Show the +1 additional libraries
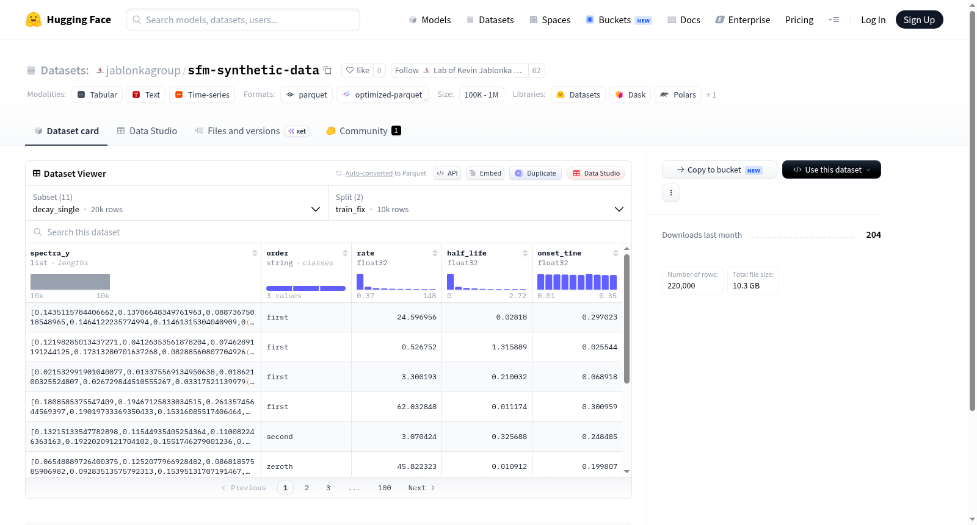The height and width of the screenshot is (525, 977). (711, 95)
